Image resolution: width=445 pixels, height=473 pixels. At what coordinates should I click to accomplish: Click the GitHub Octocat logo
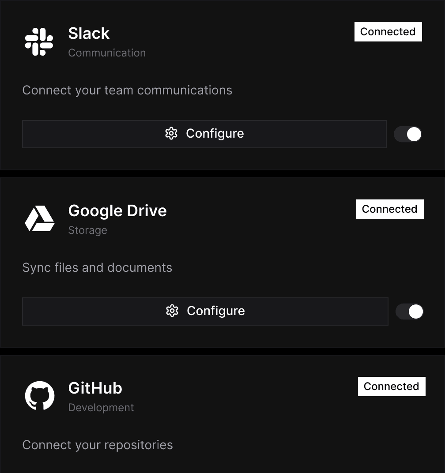pyautogui.click(x=39, y=396)
